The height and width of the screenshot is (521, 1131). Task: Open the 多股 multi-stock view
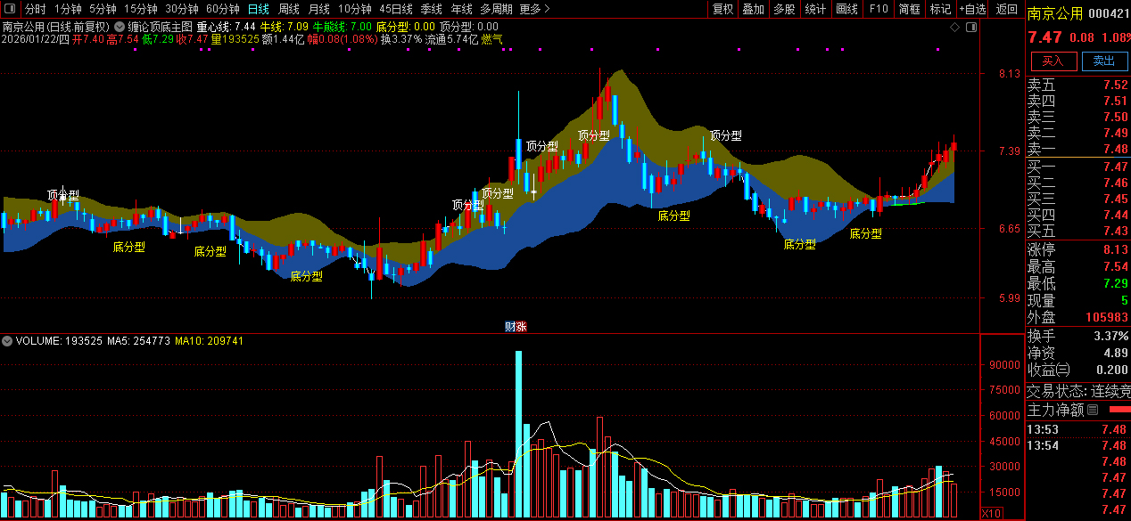(x=784, y=9)
